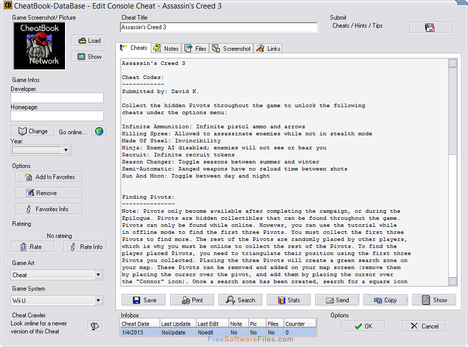468x347 pixels.
Task: Click the globe icon next to Go online
Action: [x=99, y=131]
